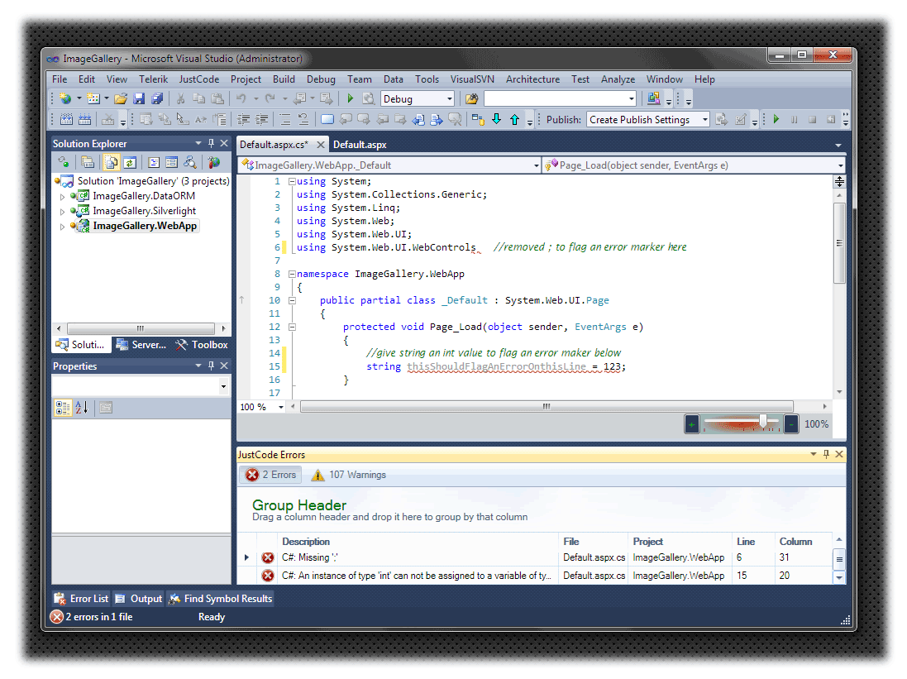Start debugging with the green play arrow
This screenshot has height=679, width=907.
tap(351, 98)
